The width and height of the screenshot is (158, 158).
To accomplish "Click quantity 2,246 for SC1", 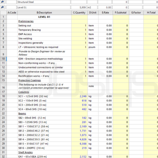I will point(79,96).
